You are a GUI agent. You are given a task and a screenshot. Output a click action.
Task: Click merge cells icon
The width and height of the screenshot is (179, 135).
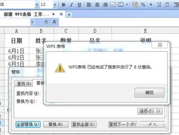[x=121, y=4]
